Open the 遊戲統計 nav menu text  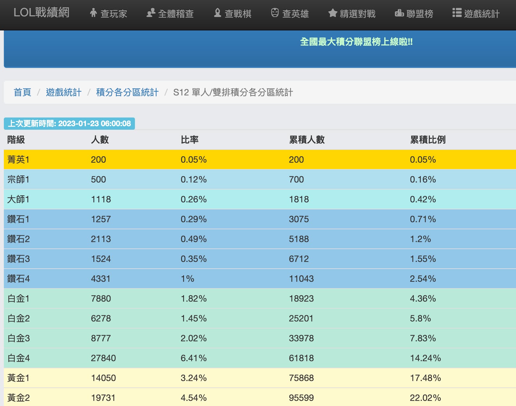[482, 14]
